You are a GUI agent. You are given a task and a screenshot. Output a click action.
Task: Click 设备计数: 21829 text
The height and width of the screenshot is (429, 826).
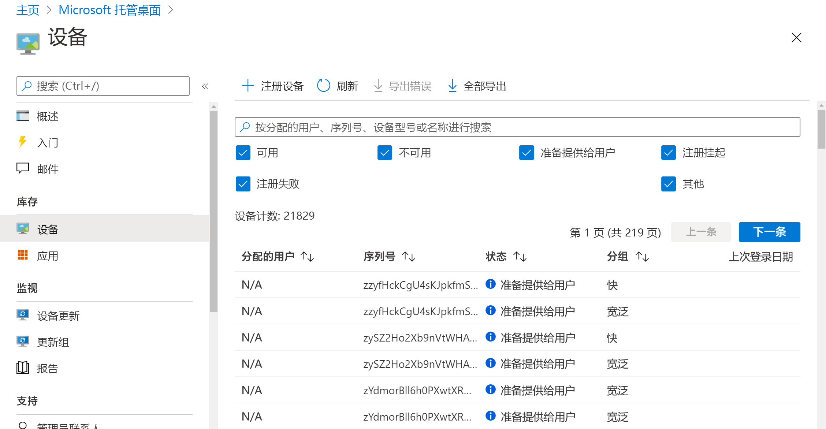[275, 216]
